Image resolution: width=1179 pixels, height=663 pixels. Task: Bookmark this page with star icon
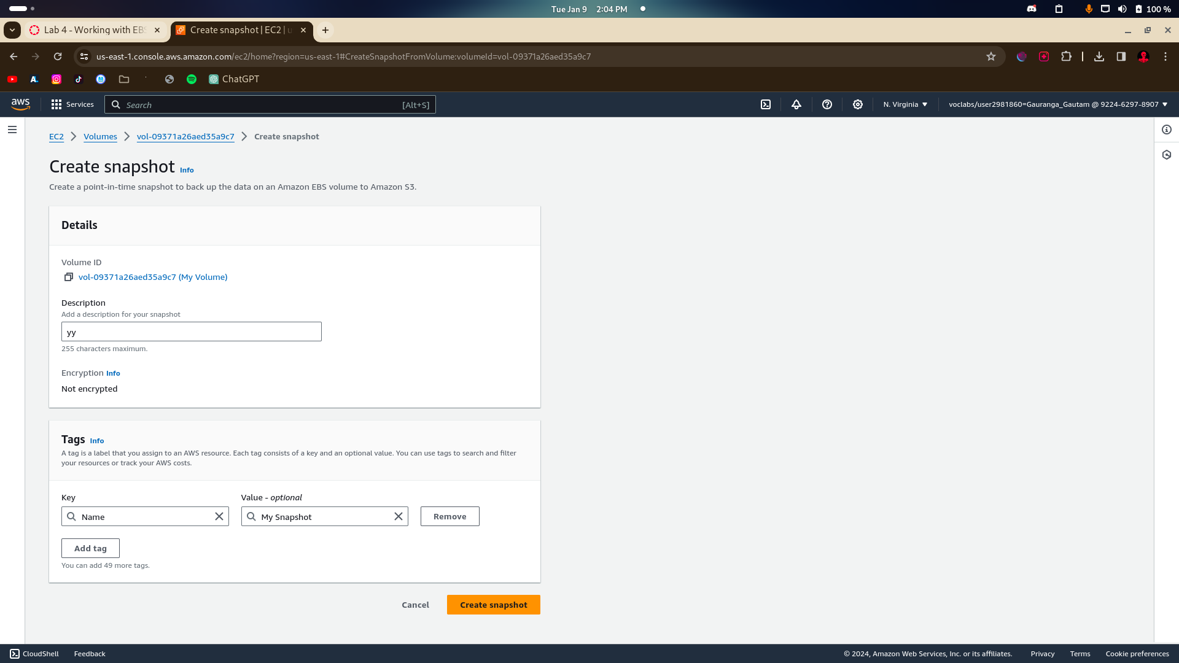pyautogui.click(x=991, y=56)
